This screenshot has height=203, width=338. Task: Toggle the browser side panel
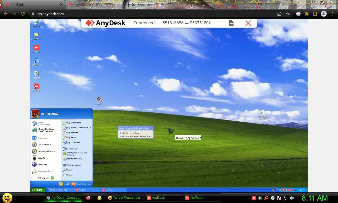(x=315, y=14)
